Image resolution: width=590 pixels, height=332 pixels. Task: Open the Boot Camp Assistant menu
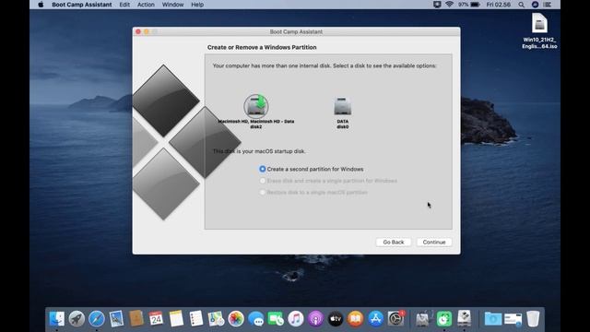82,5
